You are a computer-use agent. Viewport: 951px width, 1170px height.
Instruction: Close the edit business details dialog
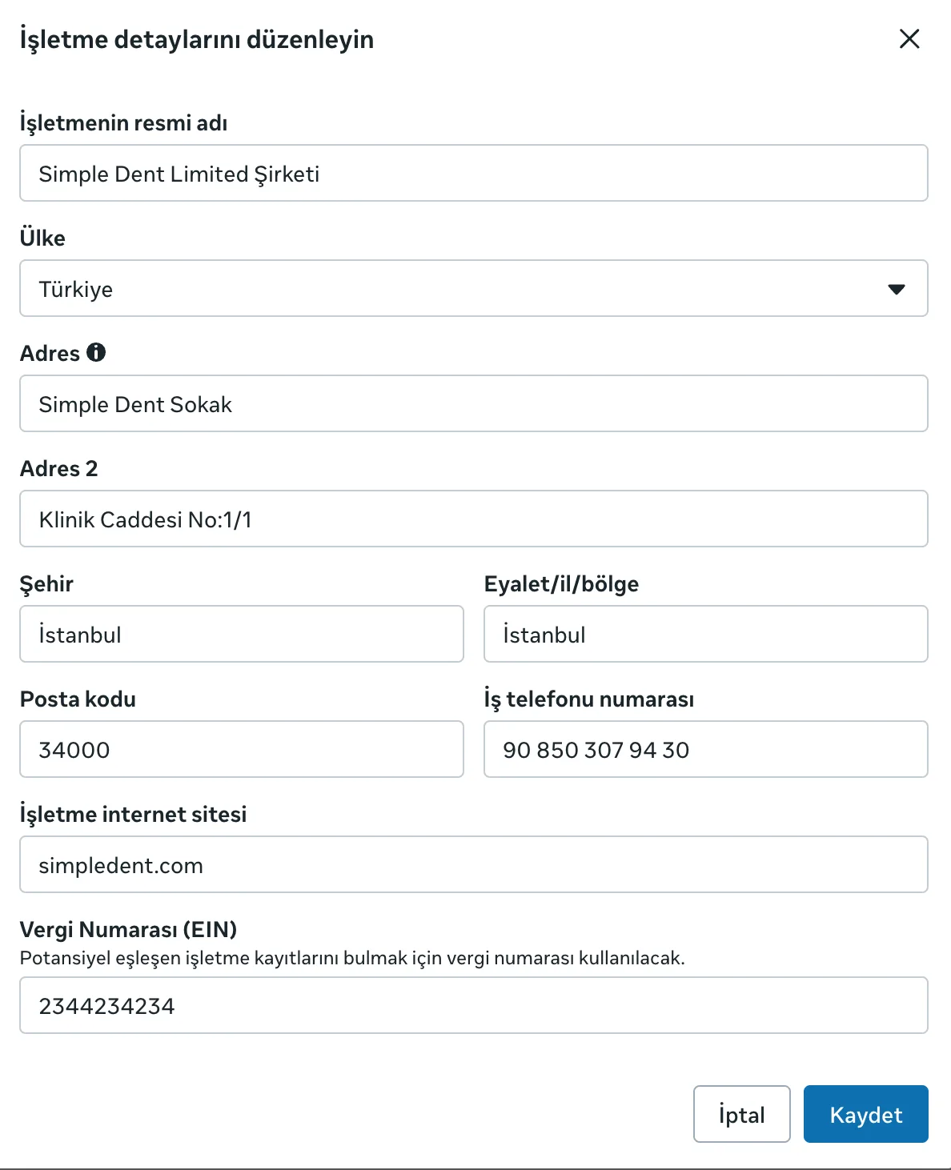click(909, 38)
